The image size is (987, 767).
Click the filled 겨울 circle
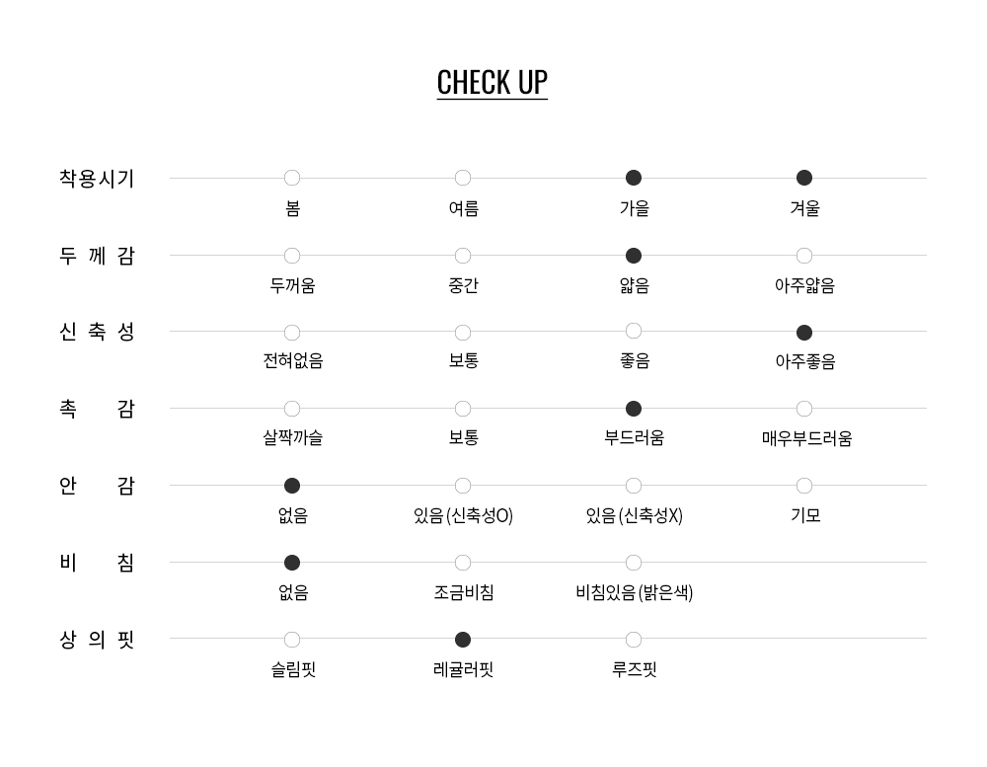point(804,178)
